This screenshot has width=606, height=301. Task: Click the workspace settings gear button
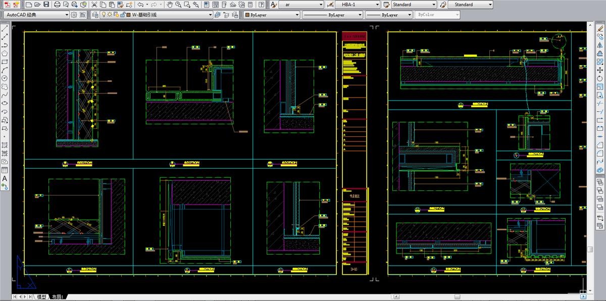click(x=74, y=15)
